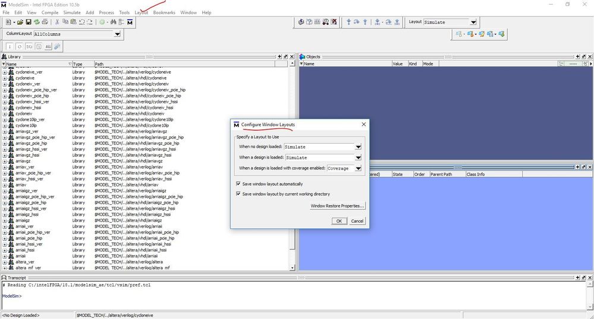The height and width of the screenshot is (319, 594).
Task: Click the Collapse All tree icon
Action: (x=121, y=23)
